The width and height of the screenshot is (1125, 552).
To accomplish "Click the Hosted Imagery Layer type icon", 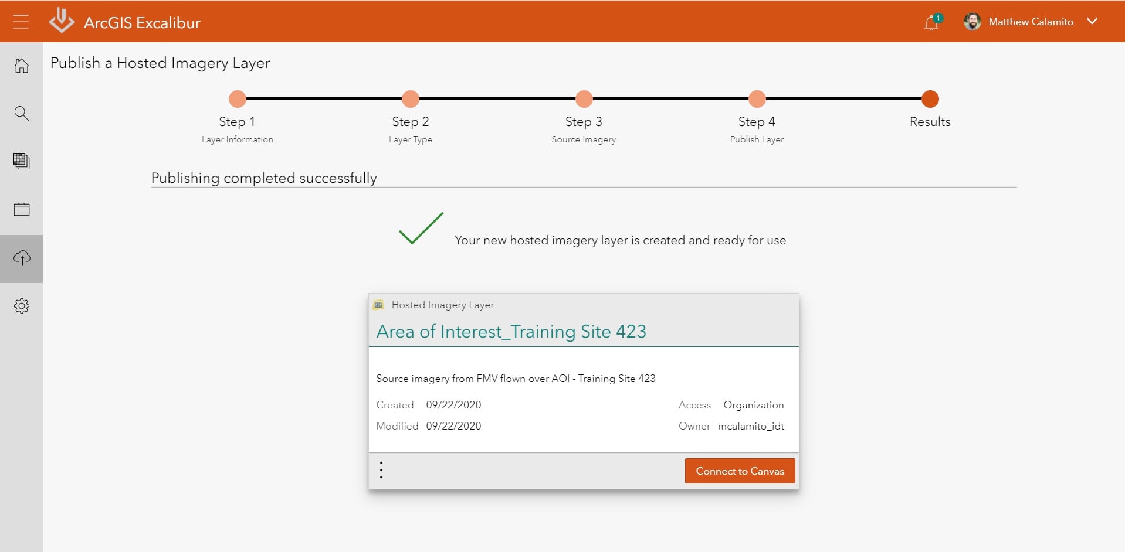I will coord(379,305).
